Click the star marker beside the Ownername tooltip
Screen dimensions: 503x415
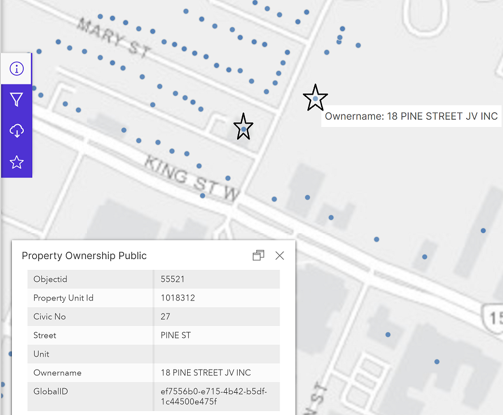coord(315,98)
